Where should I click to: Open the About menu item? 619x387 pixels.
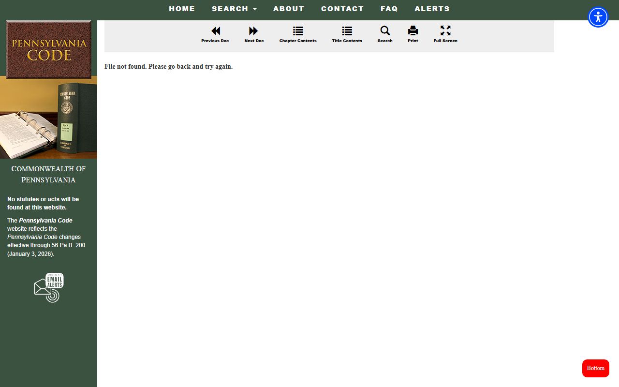(x=289, y=9)
